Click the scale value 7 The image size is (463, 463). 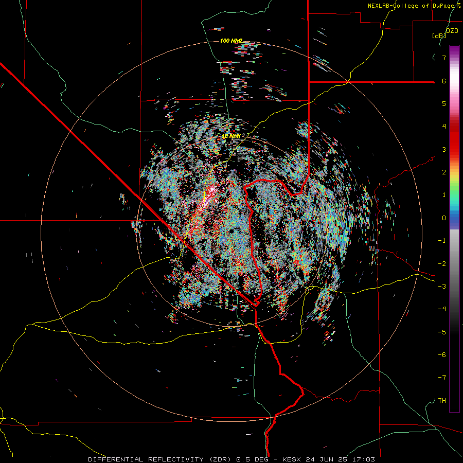[x=444, y=58]
